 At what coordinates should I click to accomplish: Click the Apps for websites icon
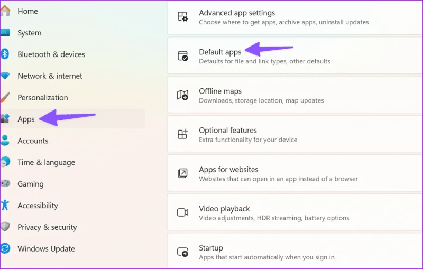tap(182, 173)
